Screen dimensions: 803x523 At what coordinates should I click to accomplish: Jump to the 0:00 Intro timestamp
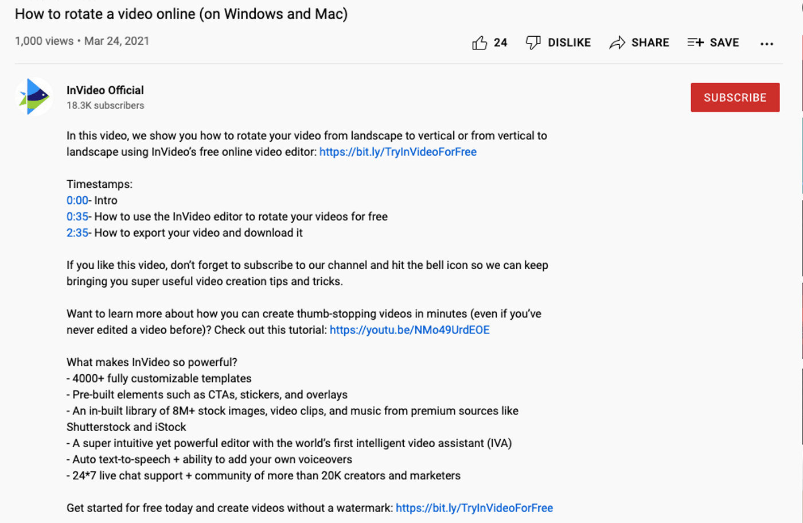(77, 200)
